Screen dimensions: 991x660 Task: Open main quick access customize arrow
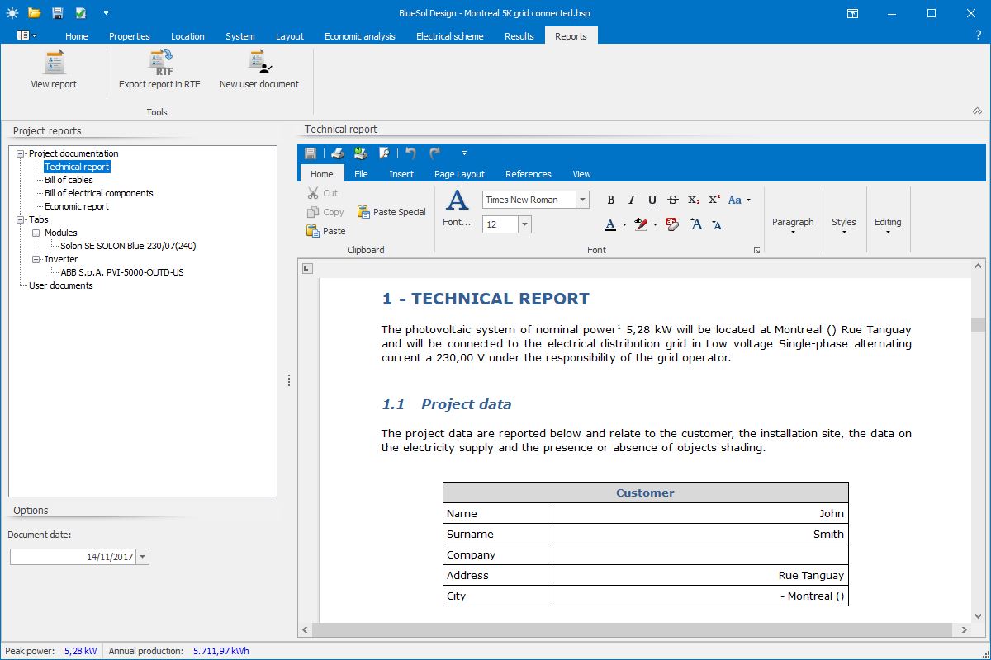106,13
